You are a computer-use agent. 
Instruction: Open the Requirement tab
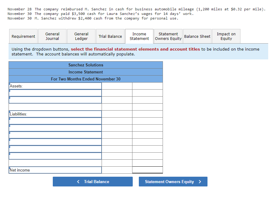click(23, 36)
